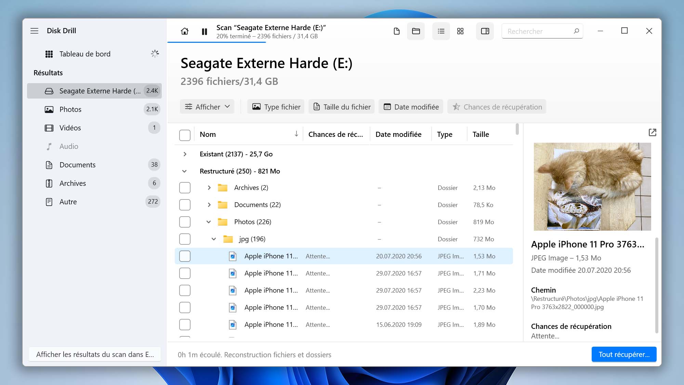Click the grid view icon
The width and height of the screenshot is (684, 385).
coord(460,30)
